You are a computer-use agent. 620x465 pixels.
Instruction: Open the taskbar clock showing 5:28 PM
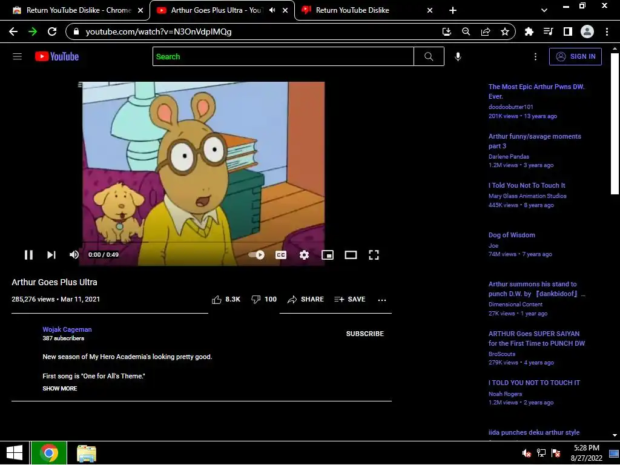586,453
